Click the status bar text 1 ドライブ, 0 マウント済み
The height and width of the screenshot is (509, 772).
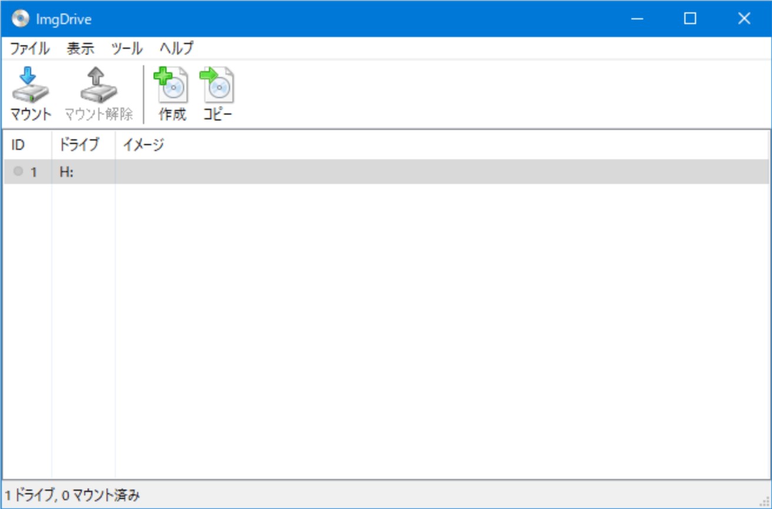pos(72,495)
